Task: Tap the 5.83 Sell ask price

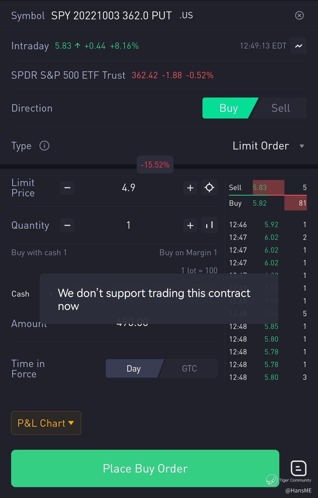Action: click(x=260, y=188)
